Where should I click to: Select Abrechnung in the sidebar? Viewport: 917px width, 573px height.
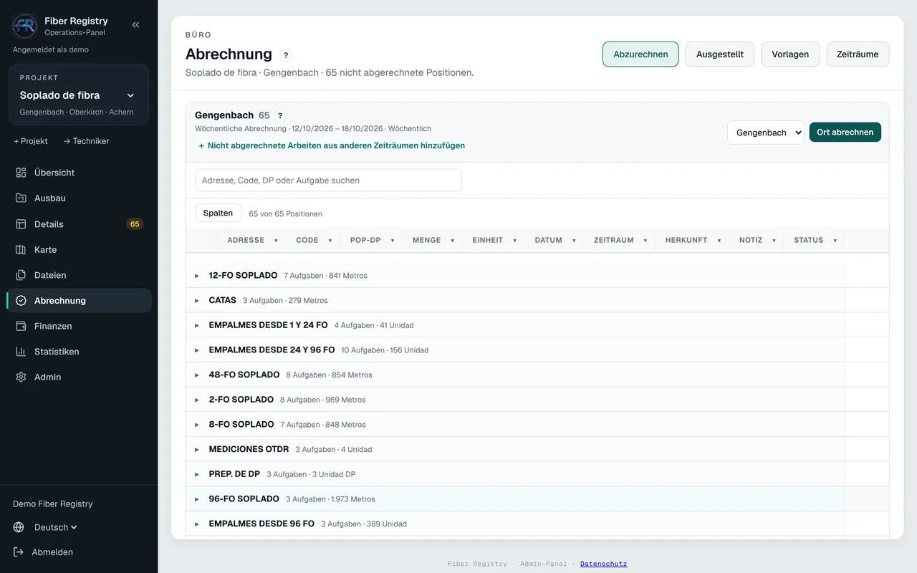[79, 301]
